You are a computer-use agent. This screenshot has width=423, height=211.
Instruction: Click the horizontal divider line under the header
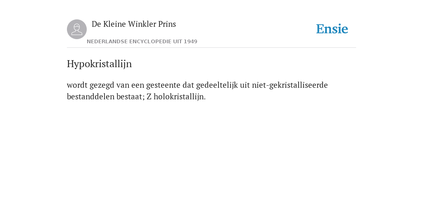211,48
